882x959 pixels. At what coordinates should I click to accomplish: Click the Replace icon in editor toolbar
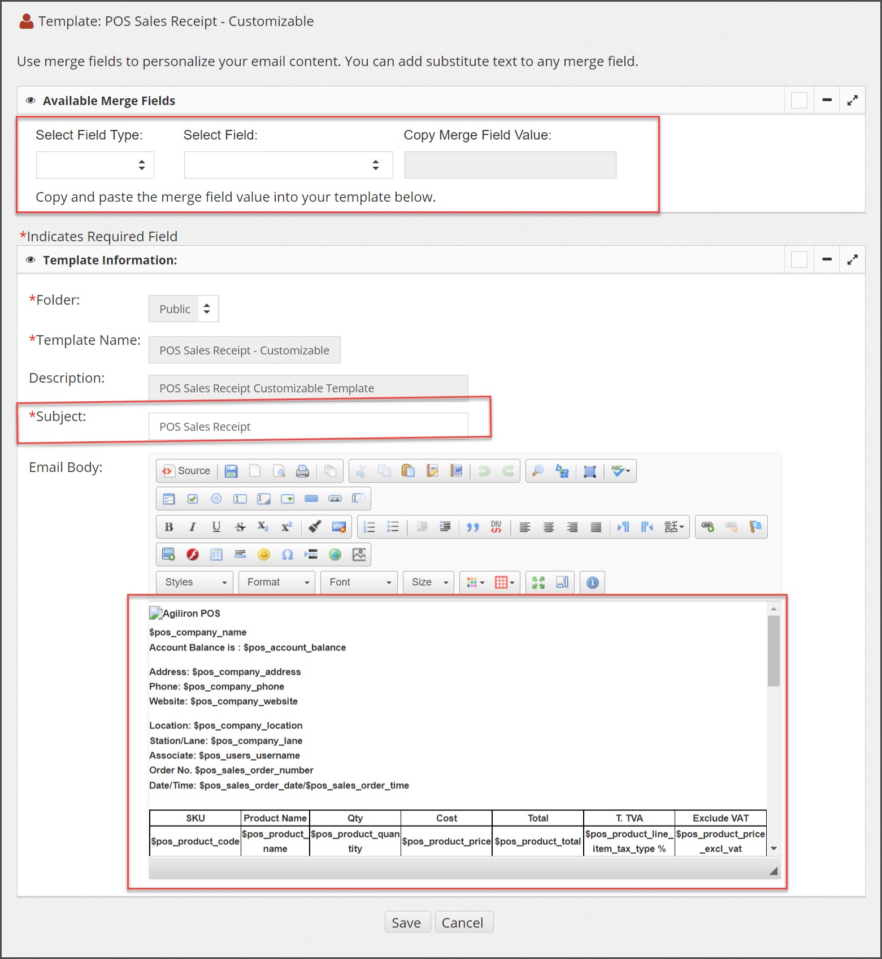(562, 471)
